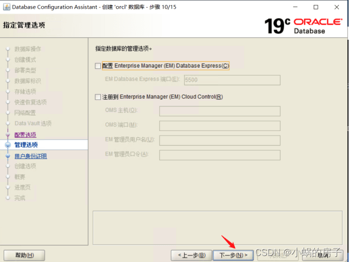Close the Database Configuration Assistant window
The height and width of the screenshot is (262, 349).
point(336,7)
